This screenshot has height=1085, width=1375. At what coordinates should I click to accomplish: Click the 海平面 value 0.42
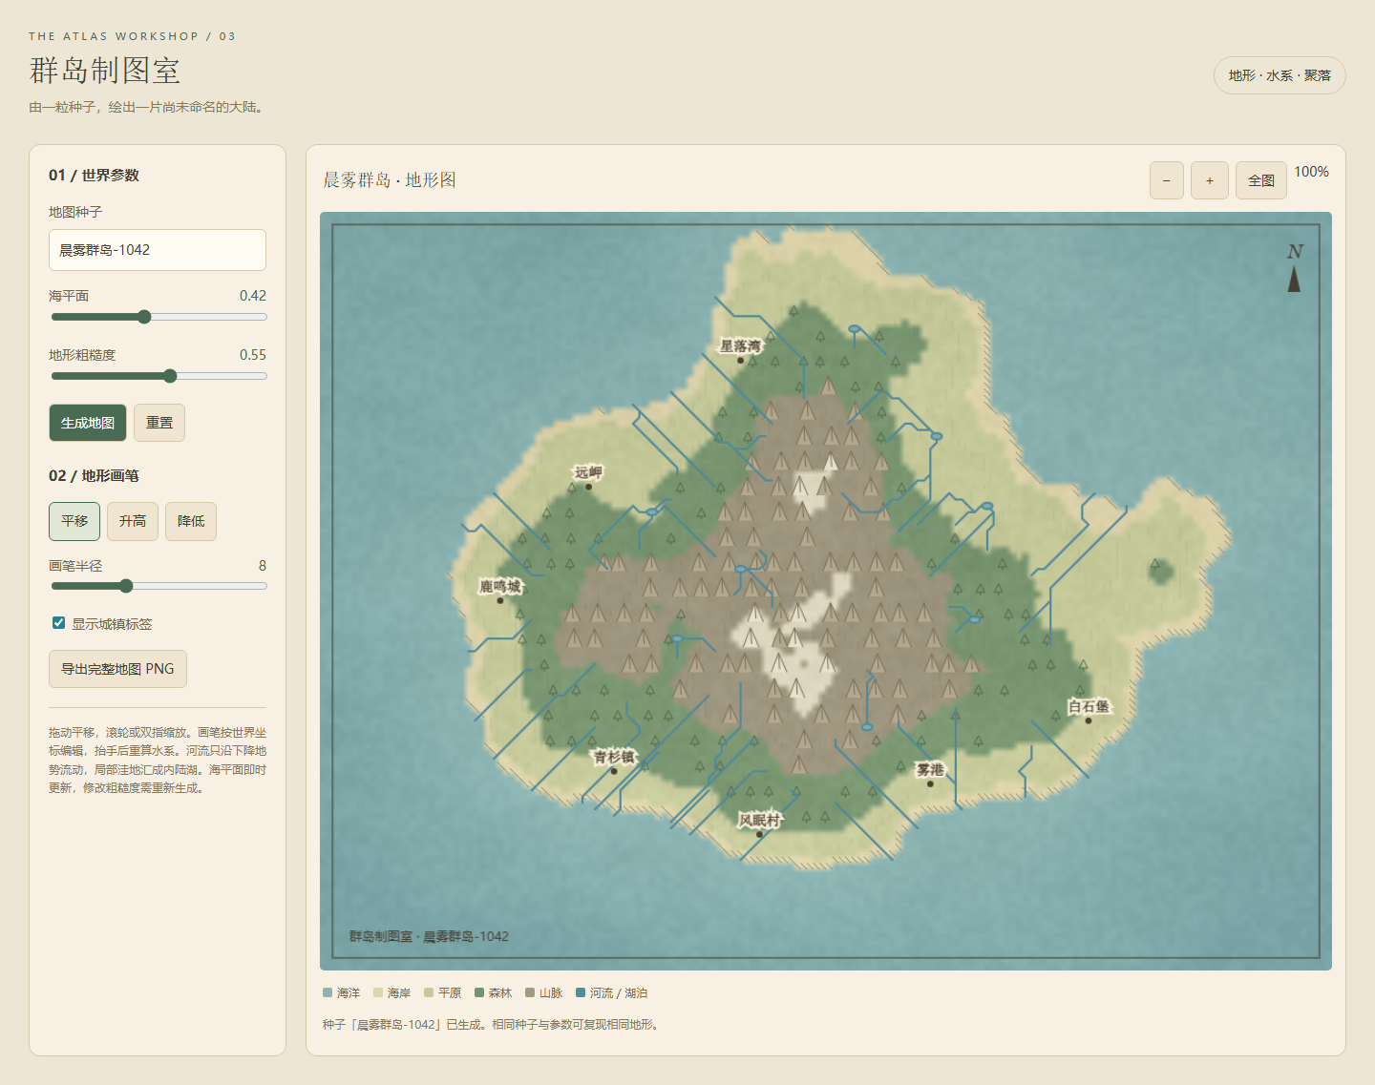253,296
